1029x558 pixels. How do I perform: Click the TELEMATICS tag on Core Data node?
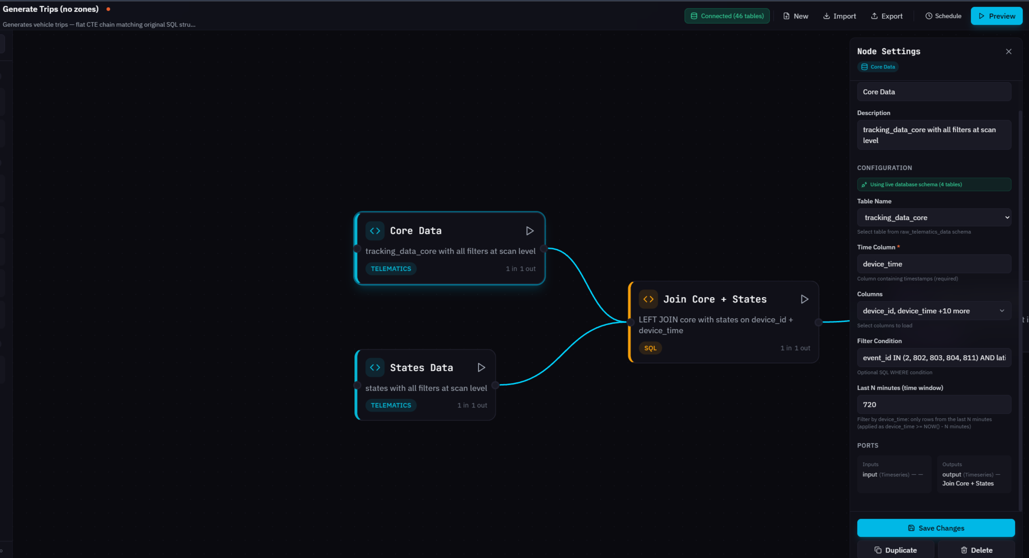[390, 269]
